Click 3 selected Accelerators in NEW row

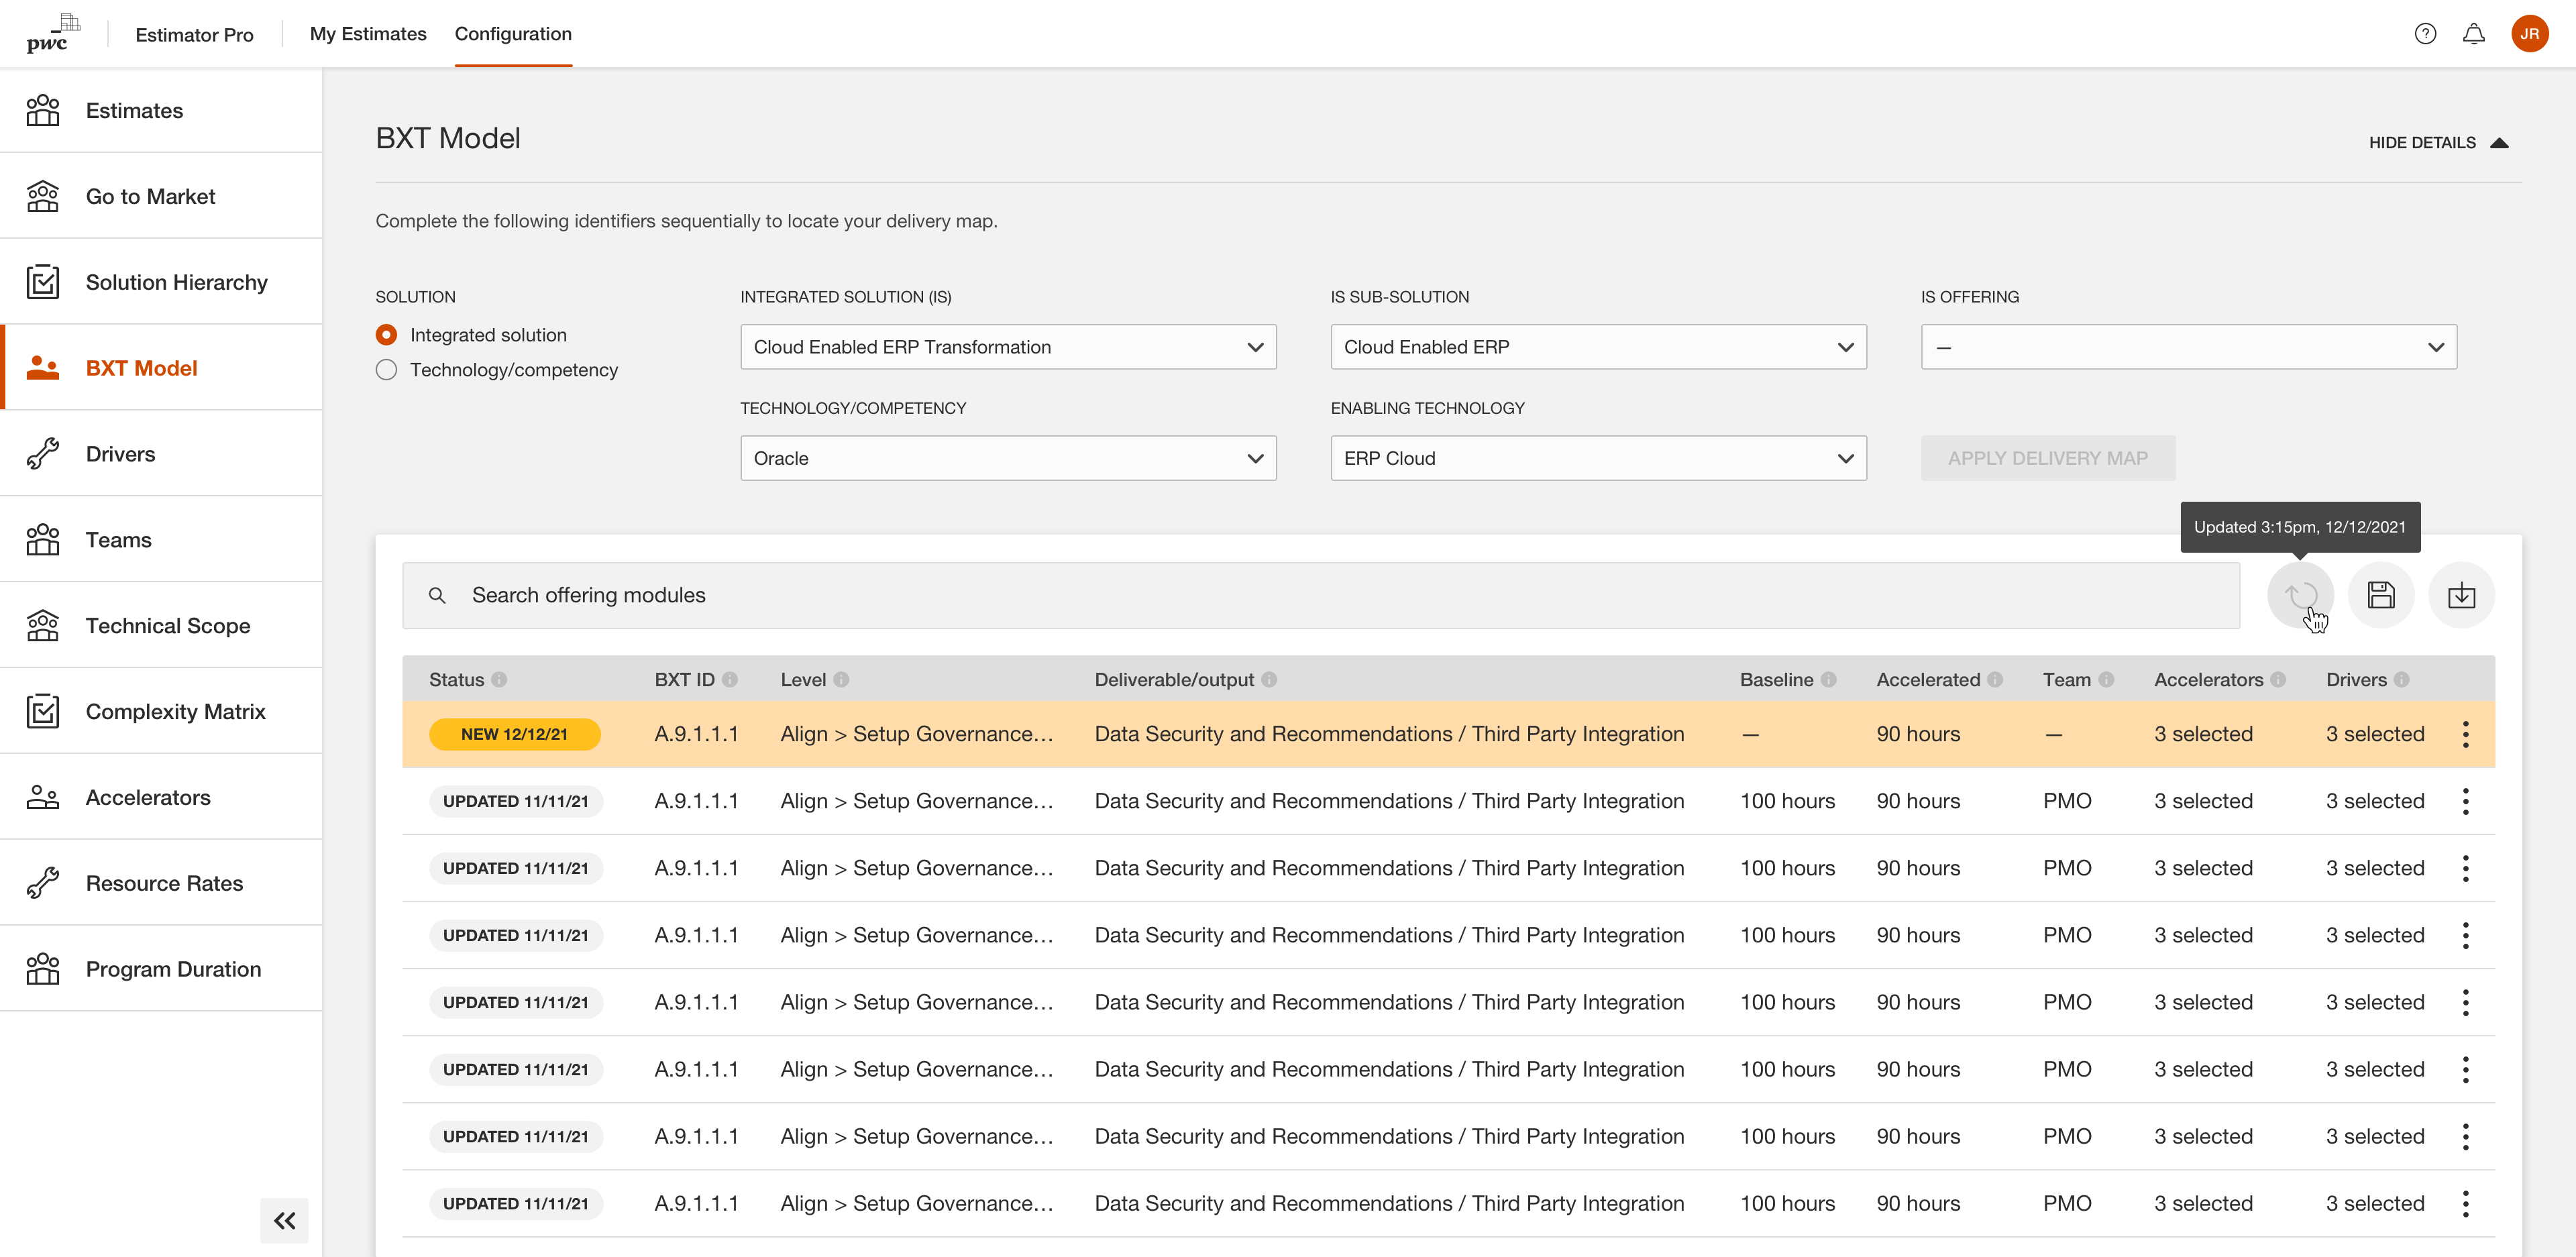pos(2203,734)
